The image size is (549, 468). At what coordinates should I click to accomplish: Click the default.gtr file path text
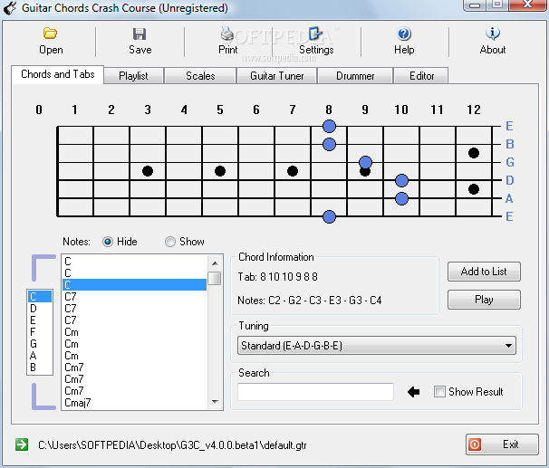[x=172, y=444]
